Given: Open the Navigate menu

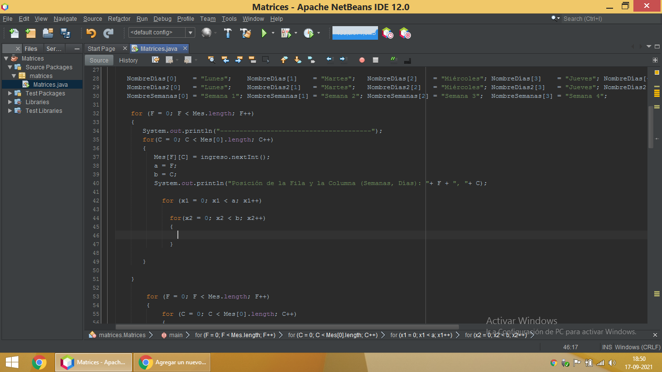Looking at the screenshot, I should tap(65, 18).
